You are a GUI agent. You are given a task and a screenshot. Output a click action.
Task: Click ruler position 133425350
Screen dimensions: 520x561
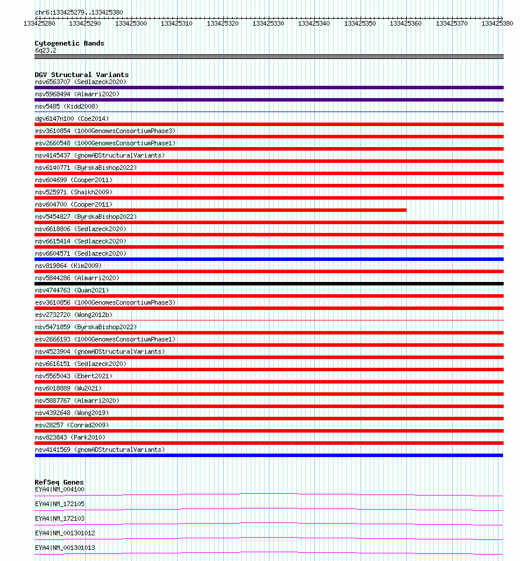(x=360, y=23)
